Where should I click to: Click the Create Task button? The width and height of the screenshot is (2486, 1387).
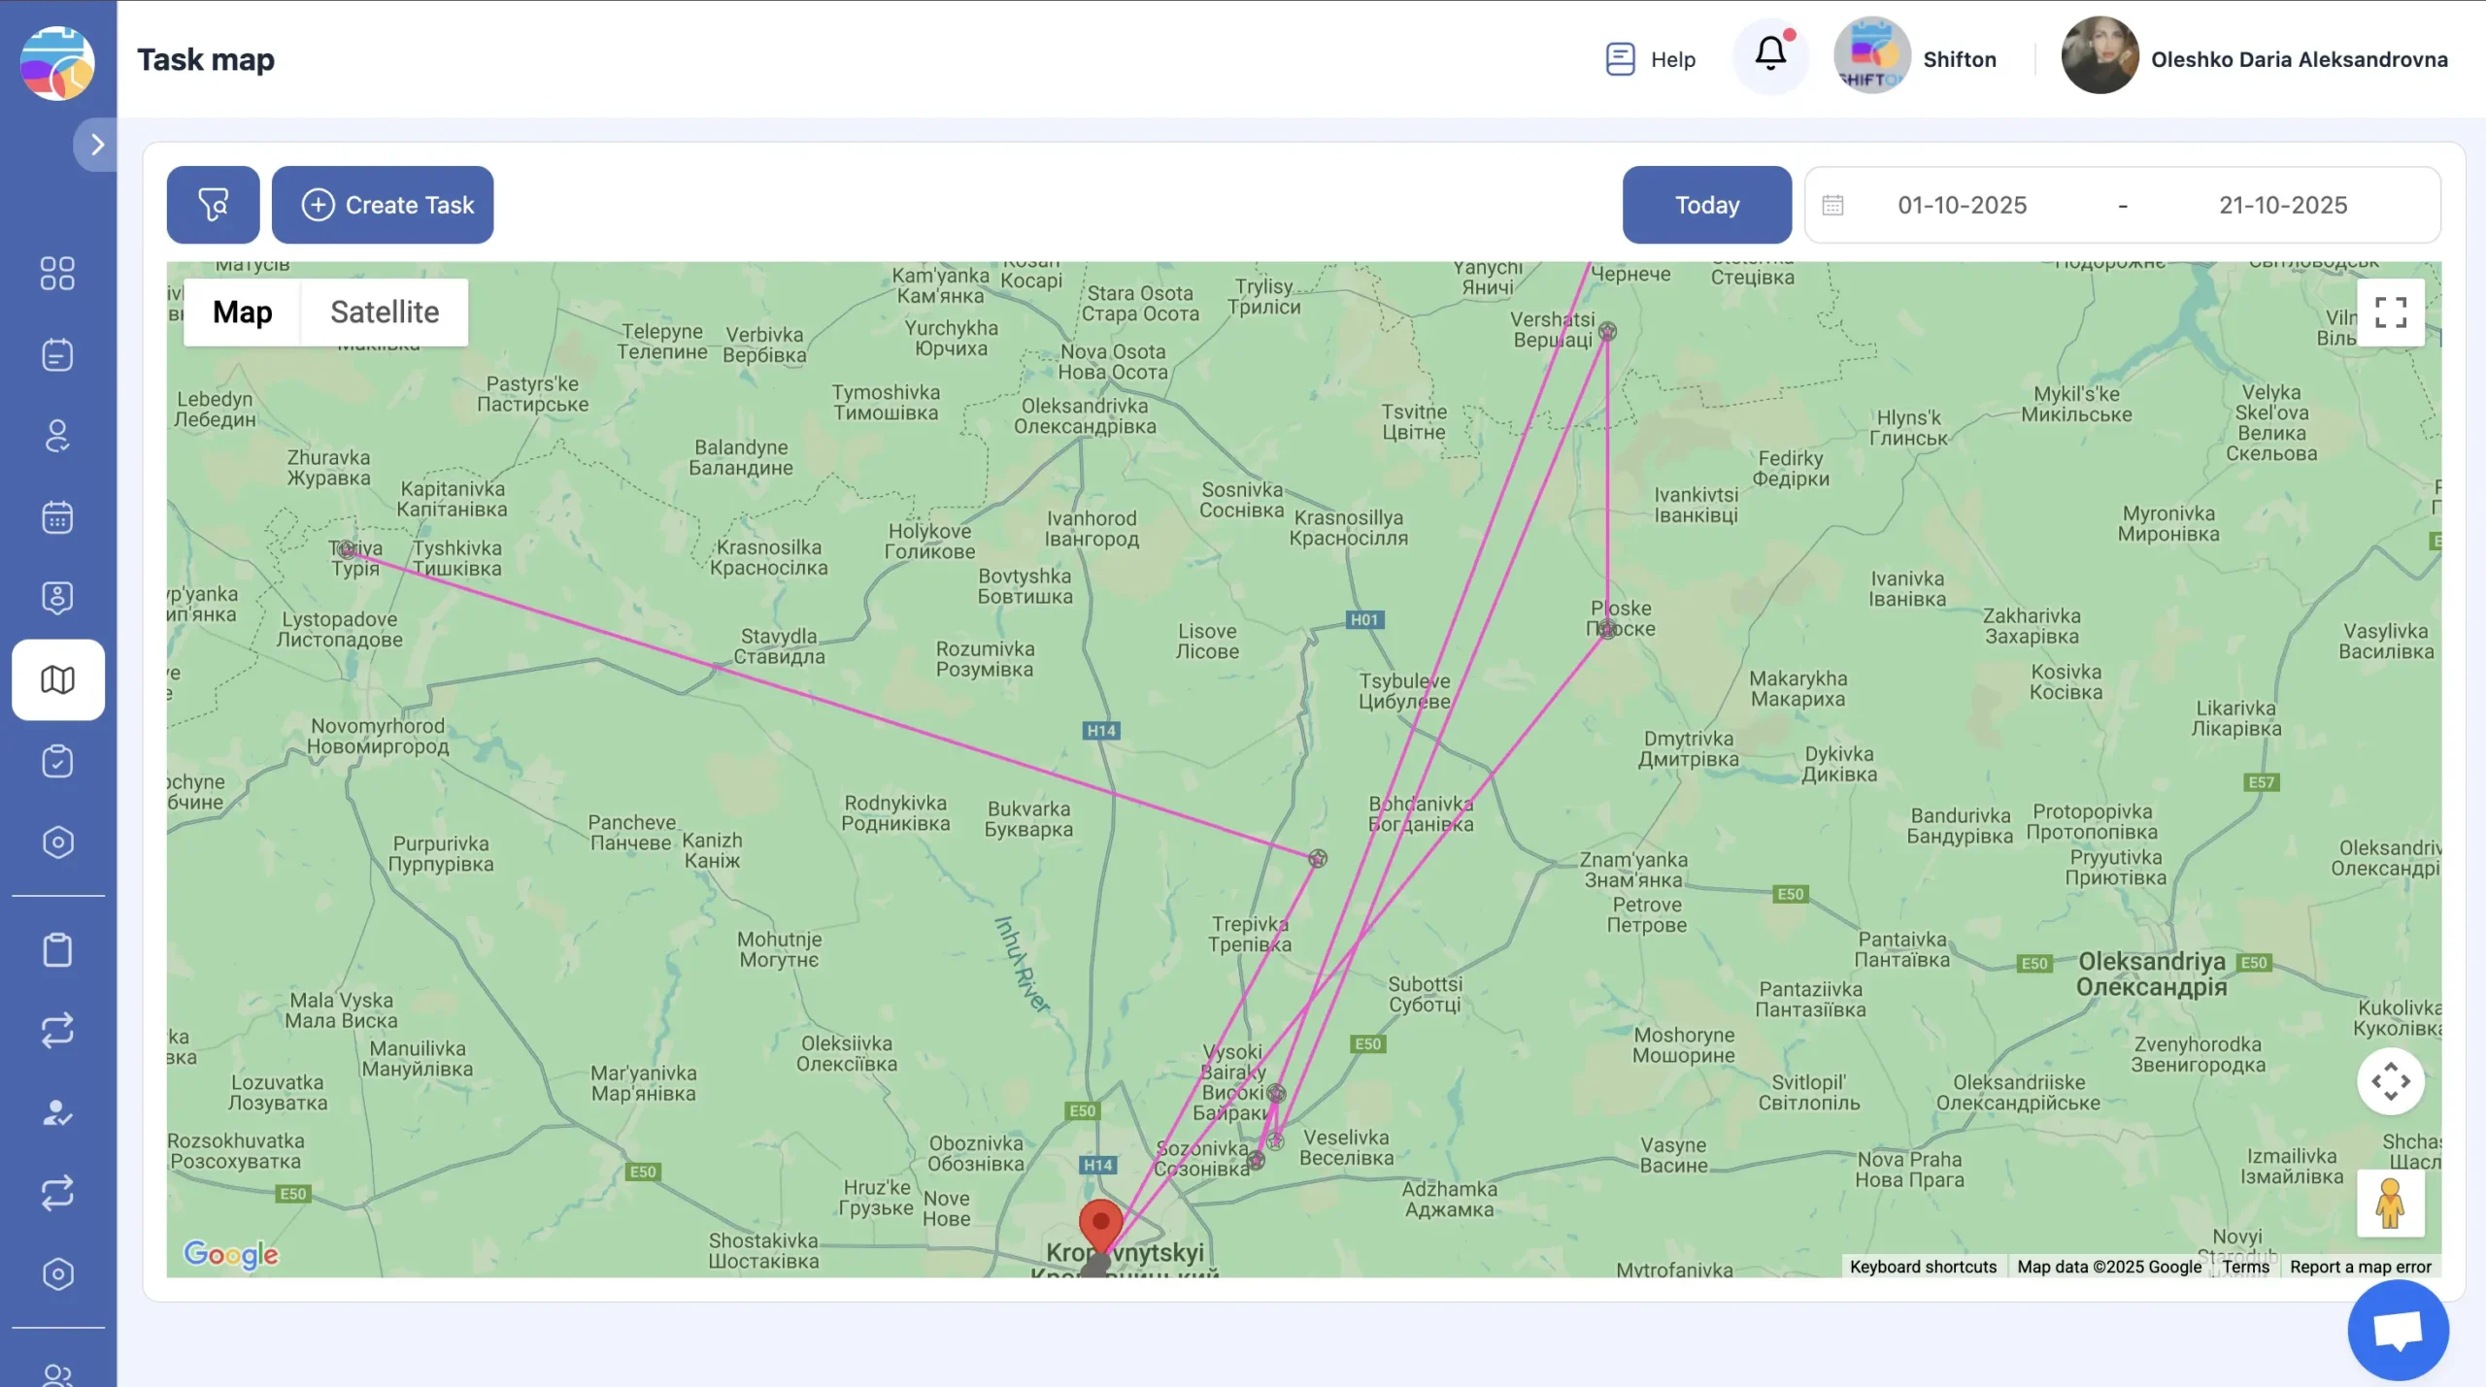tap(383, 205)
